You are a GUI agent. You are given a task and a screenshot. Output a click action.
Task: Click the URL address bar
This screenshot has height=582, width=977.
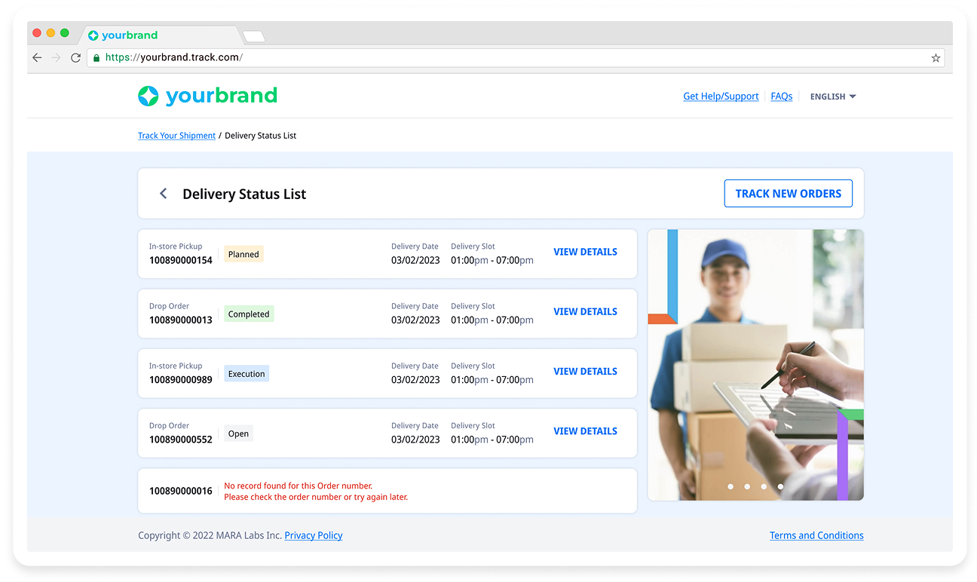coord(516,57)
